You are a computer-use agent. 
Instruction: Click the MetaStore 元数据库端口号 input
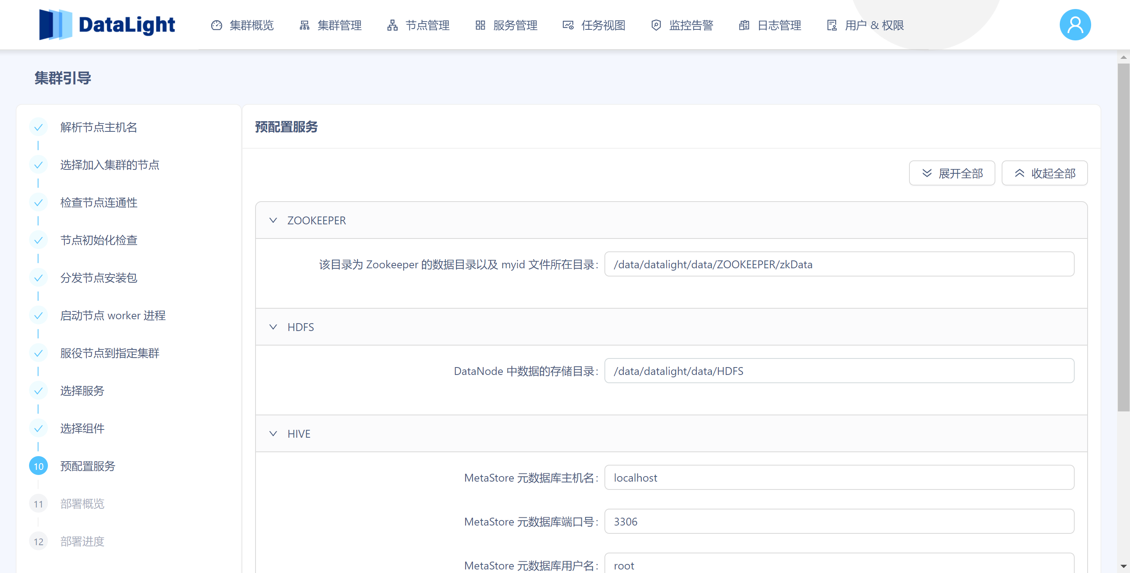coord(839,522)
